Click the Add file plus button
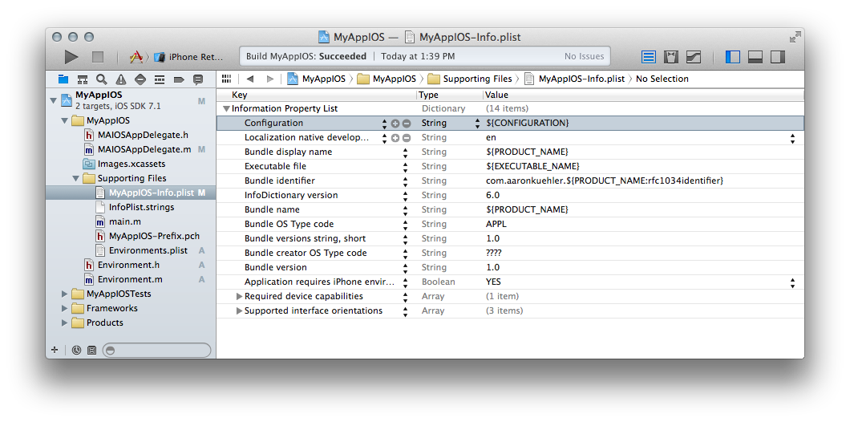Screen dimensions: 850x422 pos(55,350)
